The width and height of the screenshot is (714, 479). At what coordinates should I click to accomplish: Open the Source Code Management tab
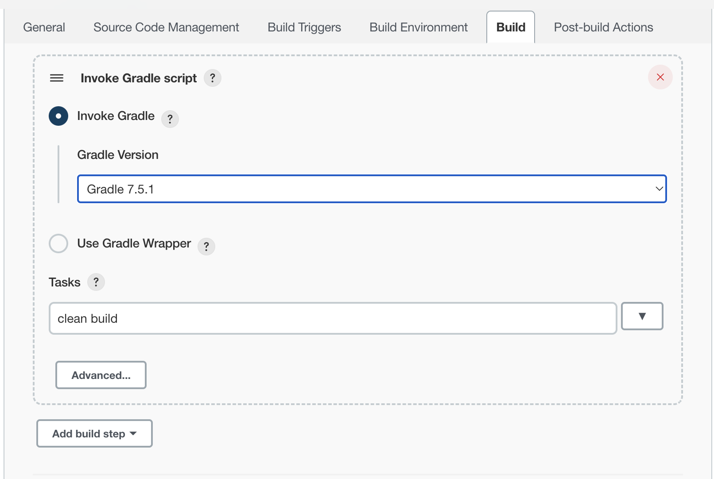coord(166,27)
